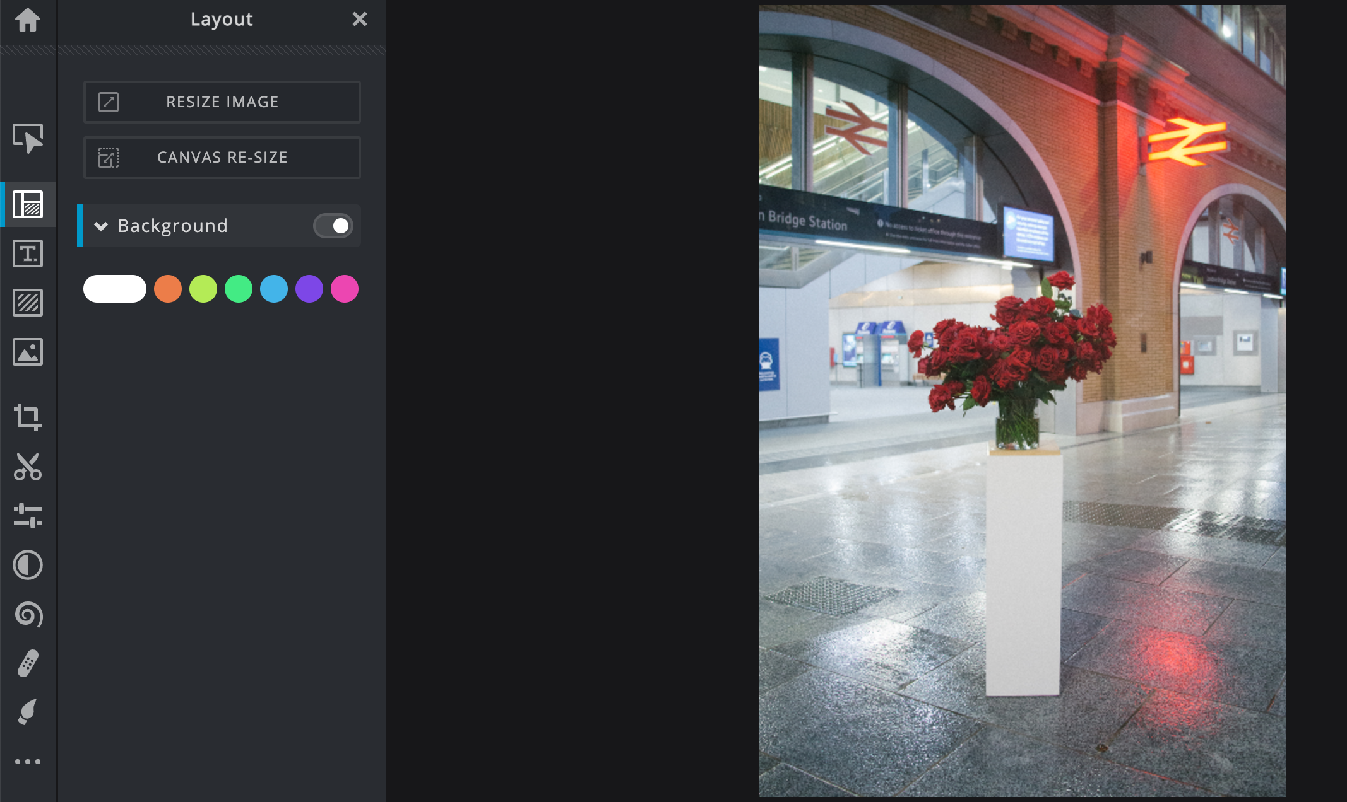Go to the Home icon
The width and height of the screenshot is (1347, 802).
pyautogui.click(x=28, y=20)
